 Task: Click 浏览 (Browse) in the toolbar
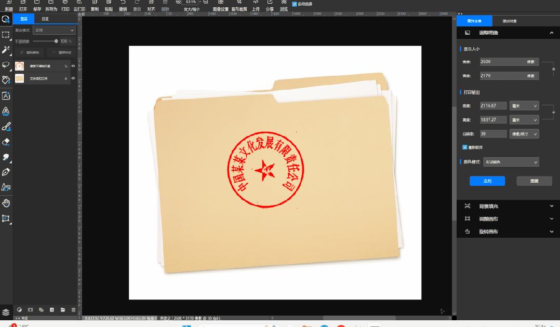coord(284,6)
